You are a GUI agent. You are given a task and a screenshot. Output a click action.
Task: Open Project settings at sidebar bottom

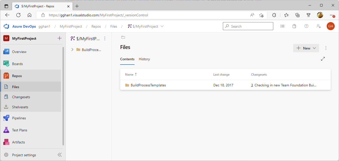24,155
